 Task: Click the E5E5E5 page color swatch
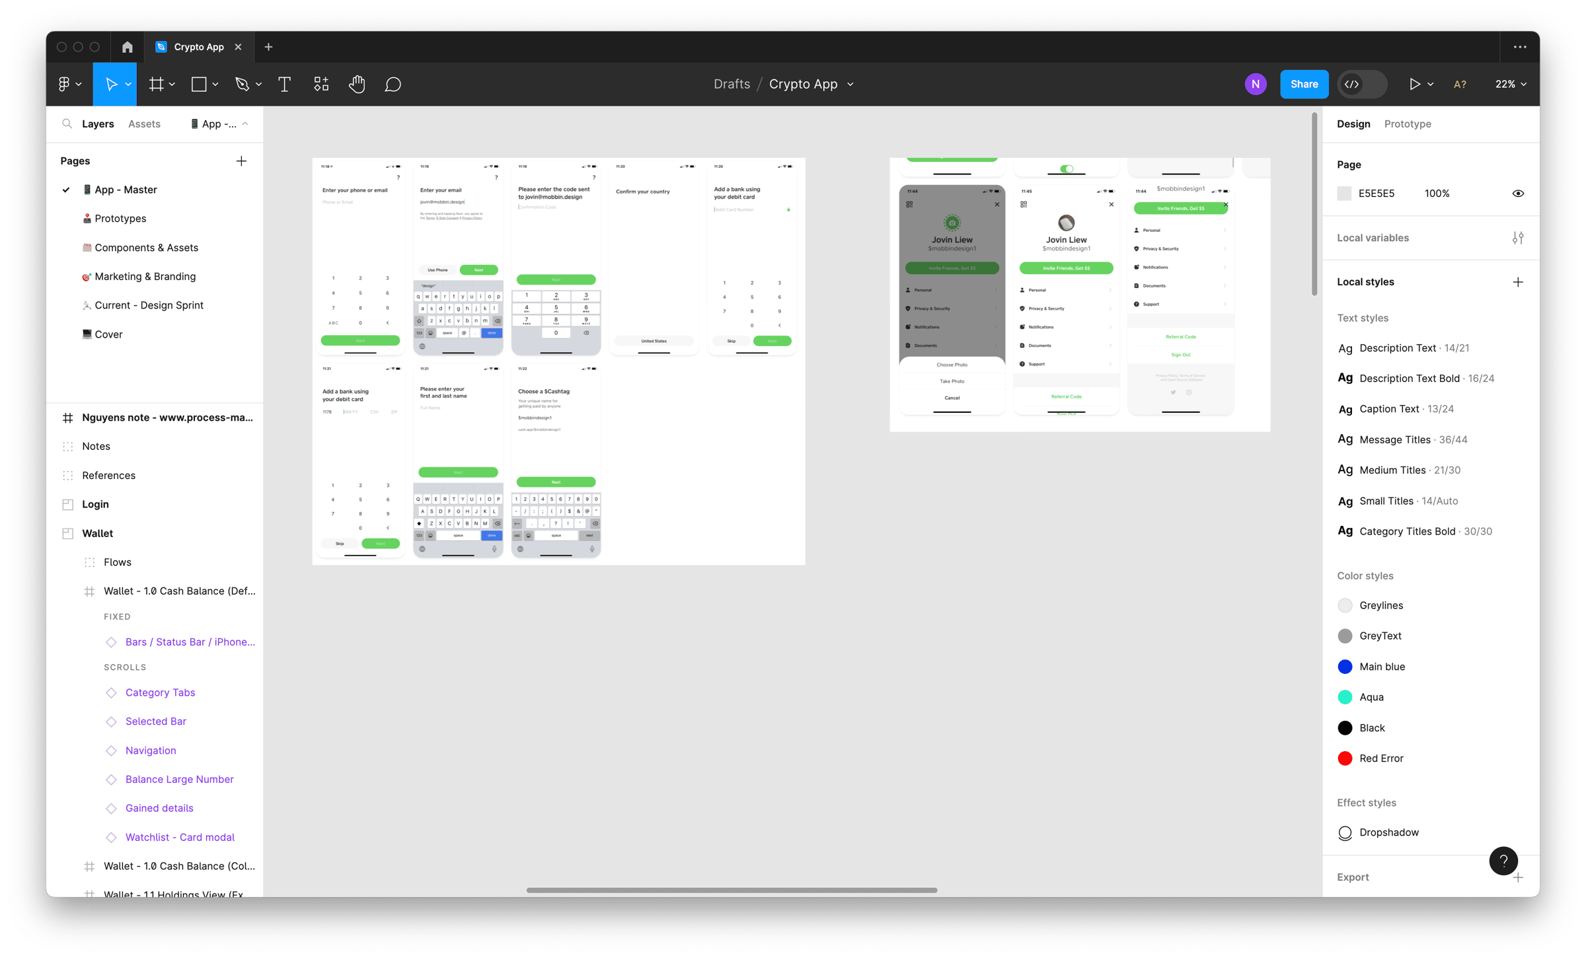[1344, 194]
